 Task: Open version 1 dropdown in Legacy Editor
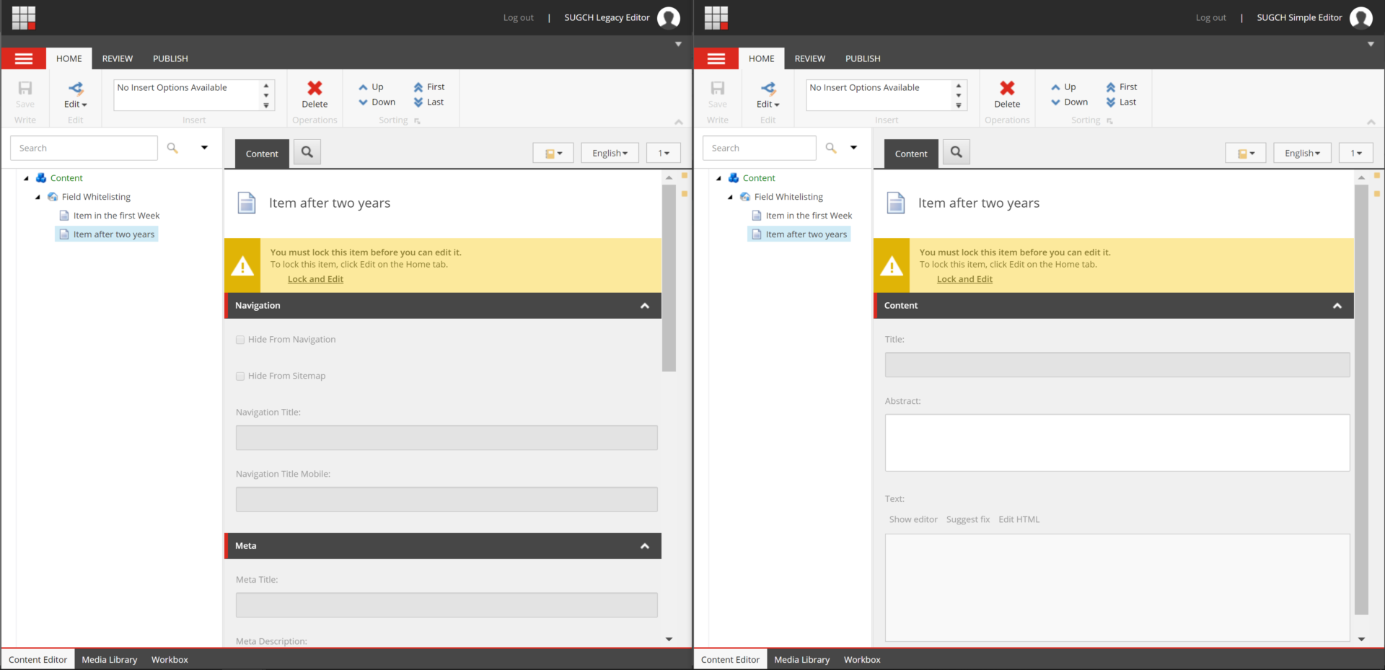[664, 153]
